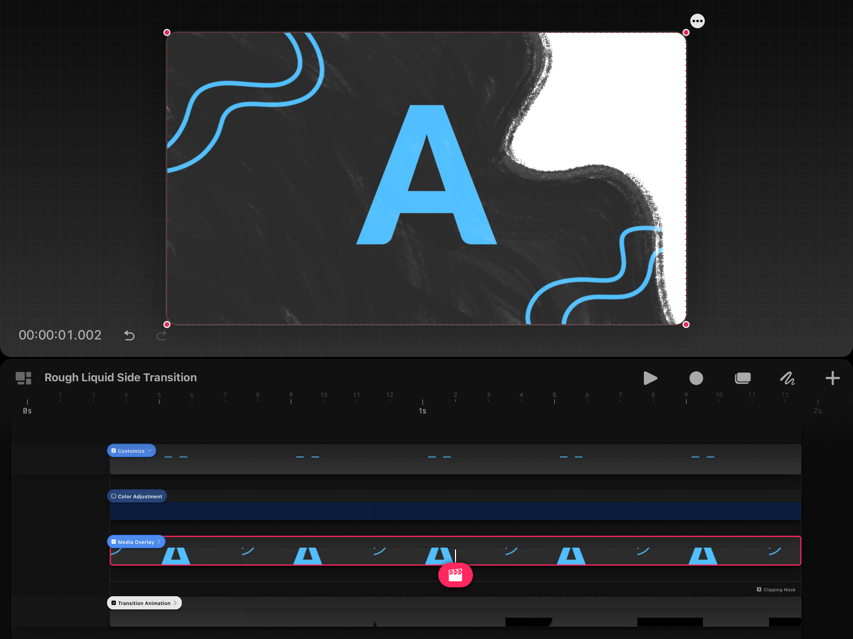Select the bottom-left canvas corner handle
Image resolution: width=853 pixels, height=639 pixels.
pos(167,324)
